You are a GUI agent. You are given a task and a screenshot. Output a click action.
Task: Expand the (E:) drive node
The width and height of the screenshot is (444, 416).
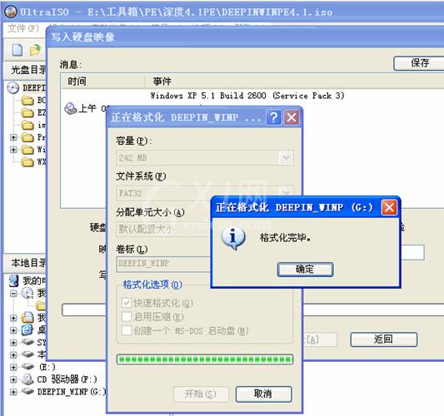13,367
